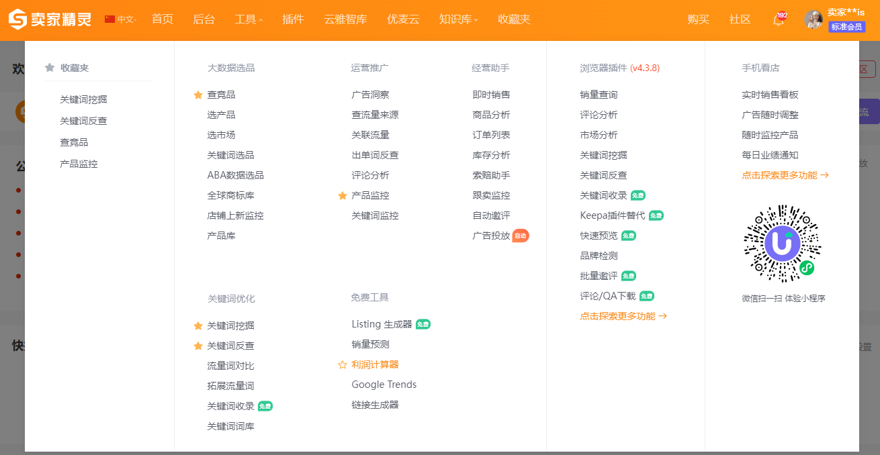Open the 插件 navigation item
This screenshot has width=880, height=455.
(x=293, y=19)
